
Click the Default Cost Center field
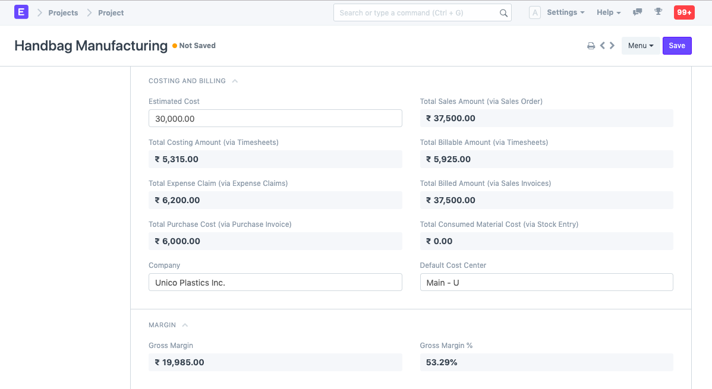[546, 282]
